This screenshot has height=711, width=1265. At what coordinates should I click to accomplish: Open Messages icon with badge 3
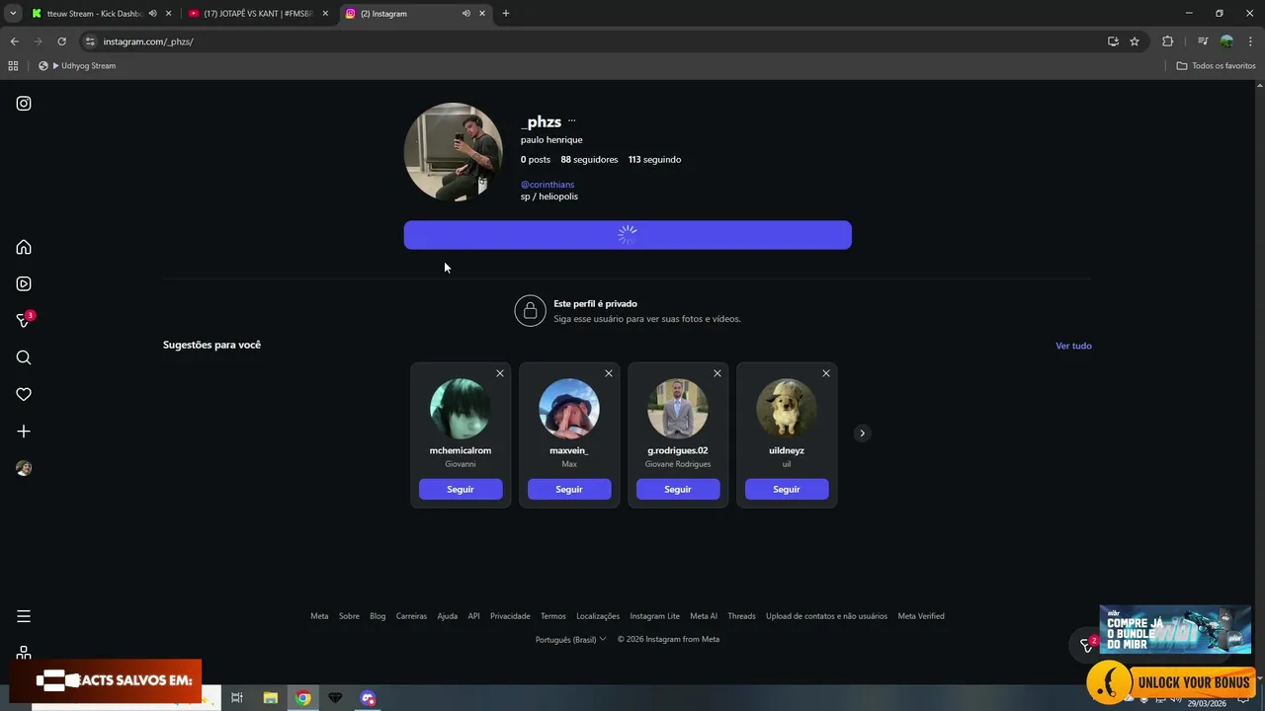point(24,320)
